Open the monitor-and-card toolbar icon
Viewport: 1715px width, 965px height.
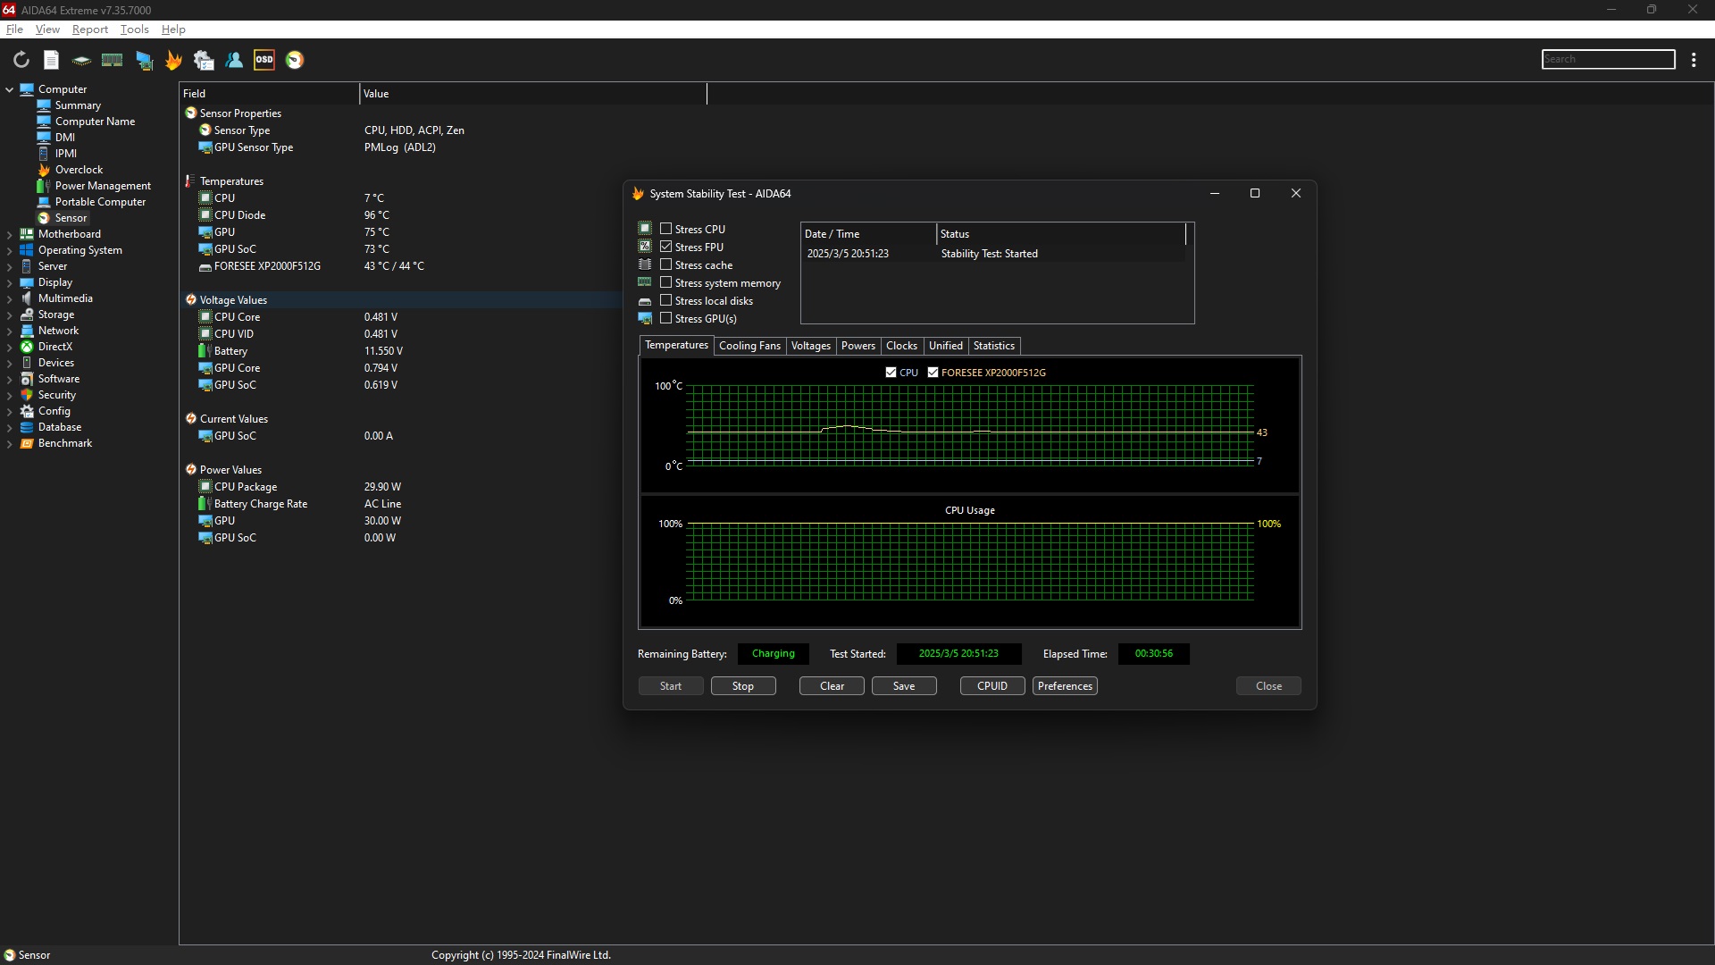pyautogui.click(x=144, y=60)
